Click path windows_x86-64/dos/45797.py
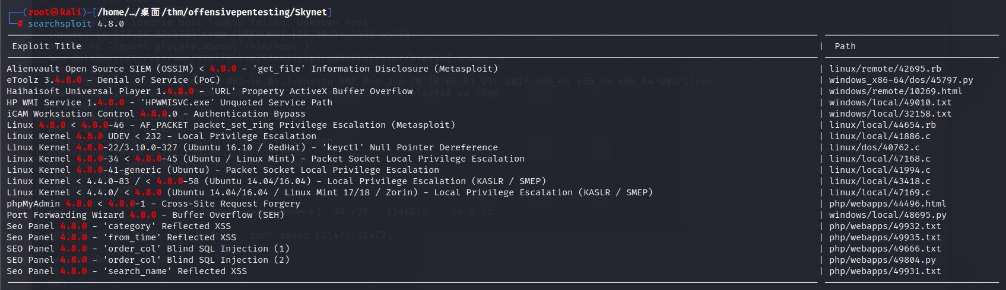1006x290 pixels. (x=902, y=80)
